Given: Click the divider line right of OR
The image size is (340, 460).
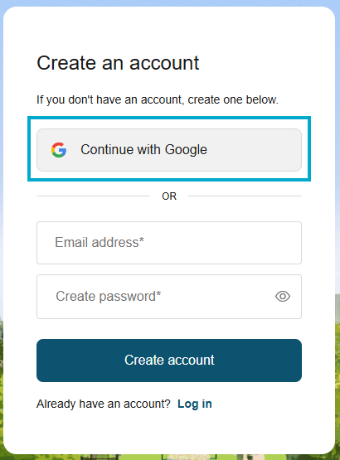Looking at the screenshot, I should tap(245, 196).
